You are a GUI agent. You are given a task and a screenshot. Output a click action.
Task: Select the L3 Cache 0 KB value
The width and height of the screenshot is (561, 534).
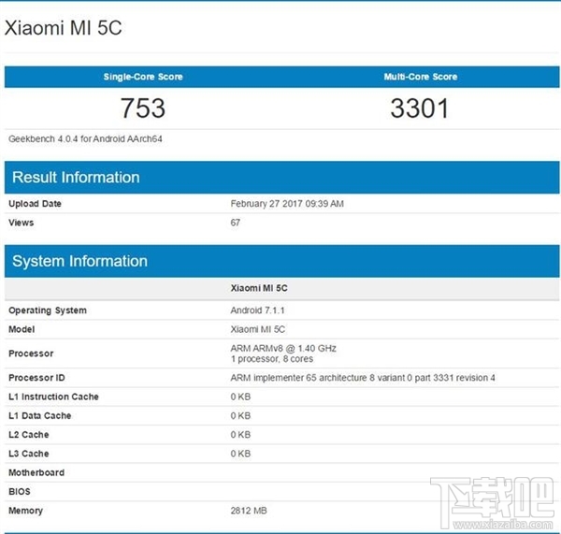240,454
